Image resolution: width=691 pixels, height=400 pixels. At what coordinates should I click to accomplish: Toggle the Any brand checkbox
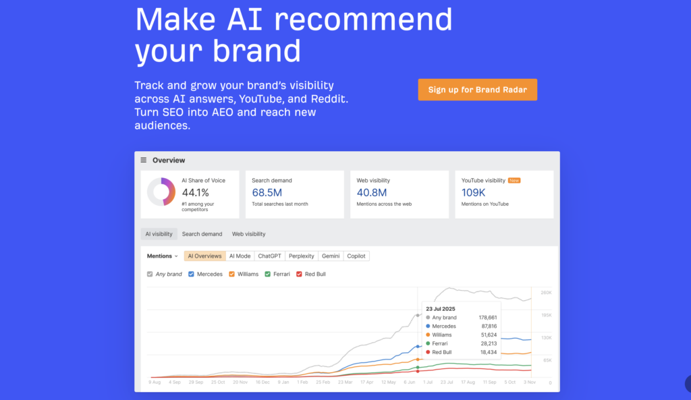(150, 274)
